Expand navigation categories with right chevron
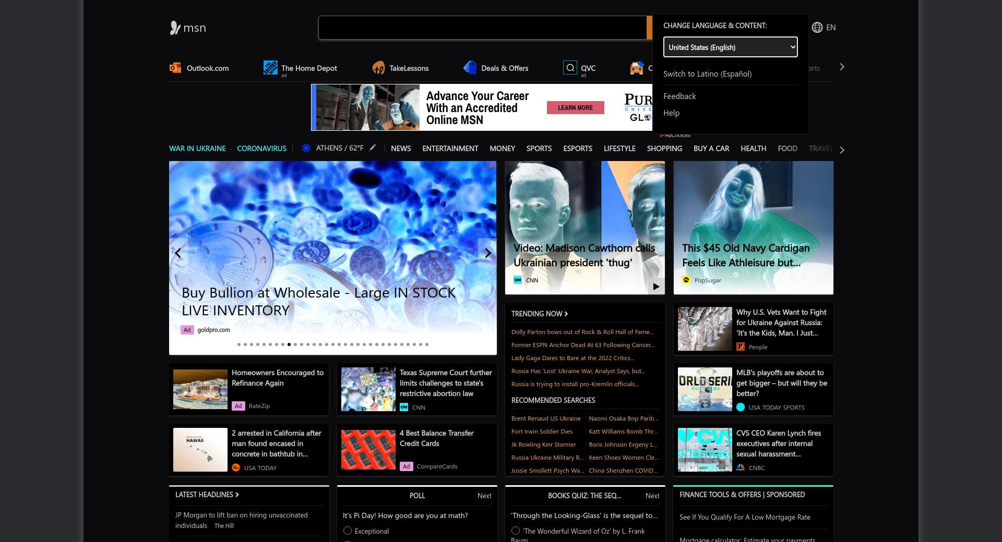The image size is (1002, 542). click(x=842, y=150)
